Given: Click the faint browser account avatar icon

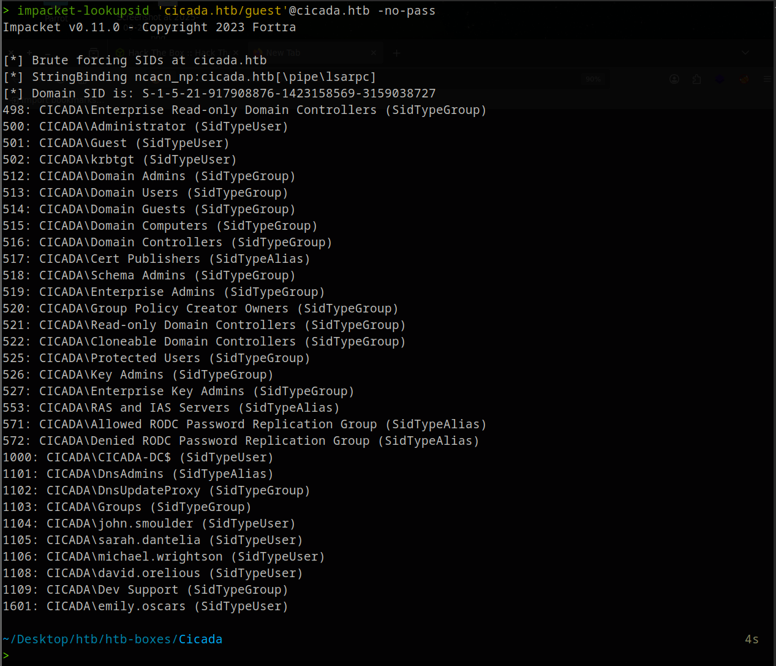Looking at the screenshot, I should (x=674, y=79).
